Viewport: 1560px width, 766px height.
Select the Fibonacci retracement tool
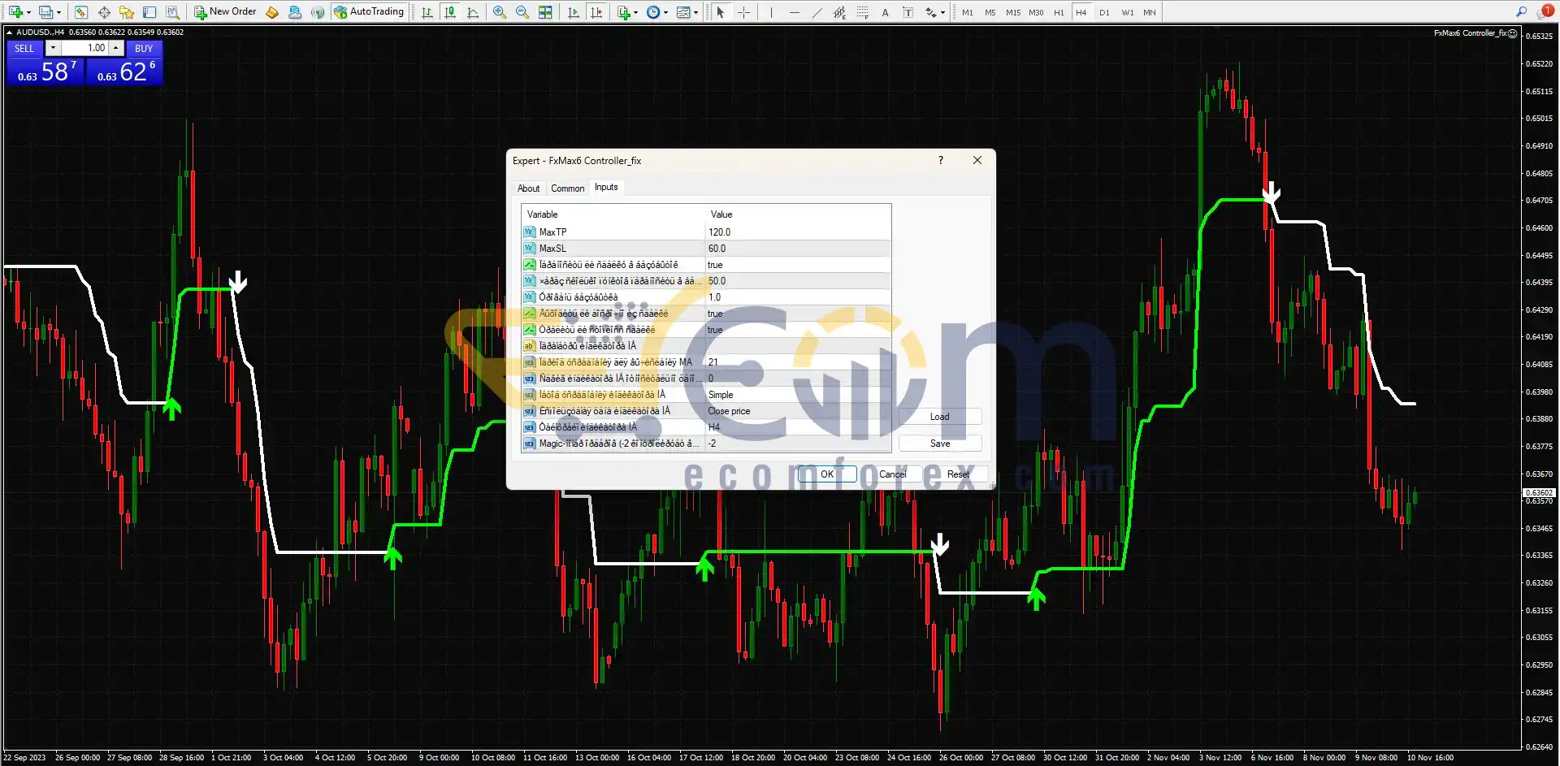pyautogui.click(x=862, y=12)
